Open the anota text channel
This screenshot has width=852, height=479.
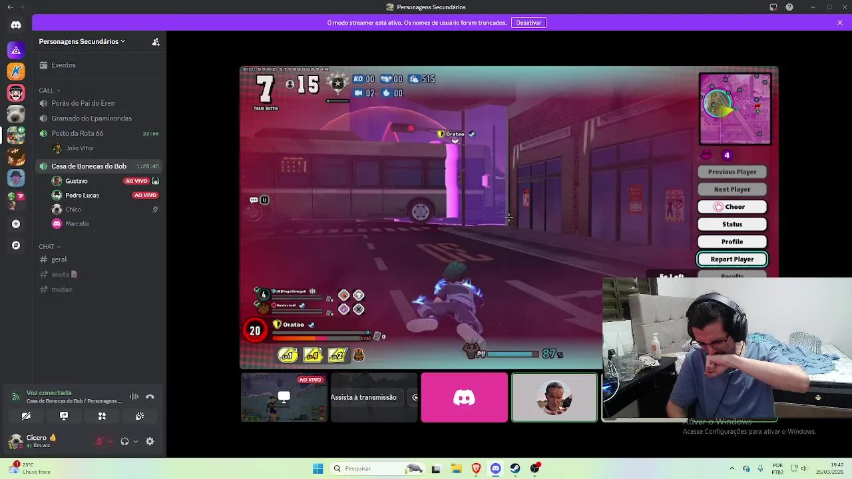[99, 274]
